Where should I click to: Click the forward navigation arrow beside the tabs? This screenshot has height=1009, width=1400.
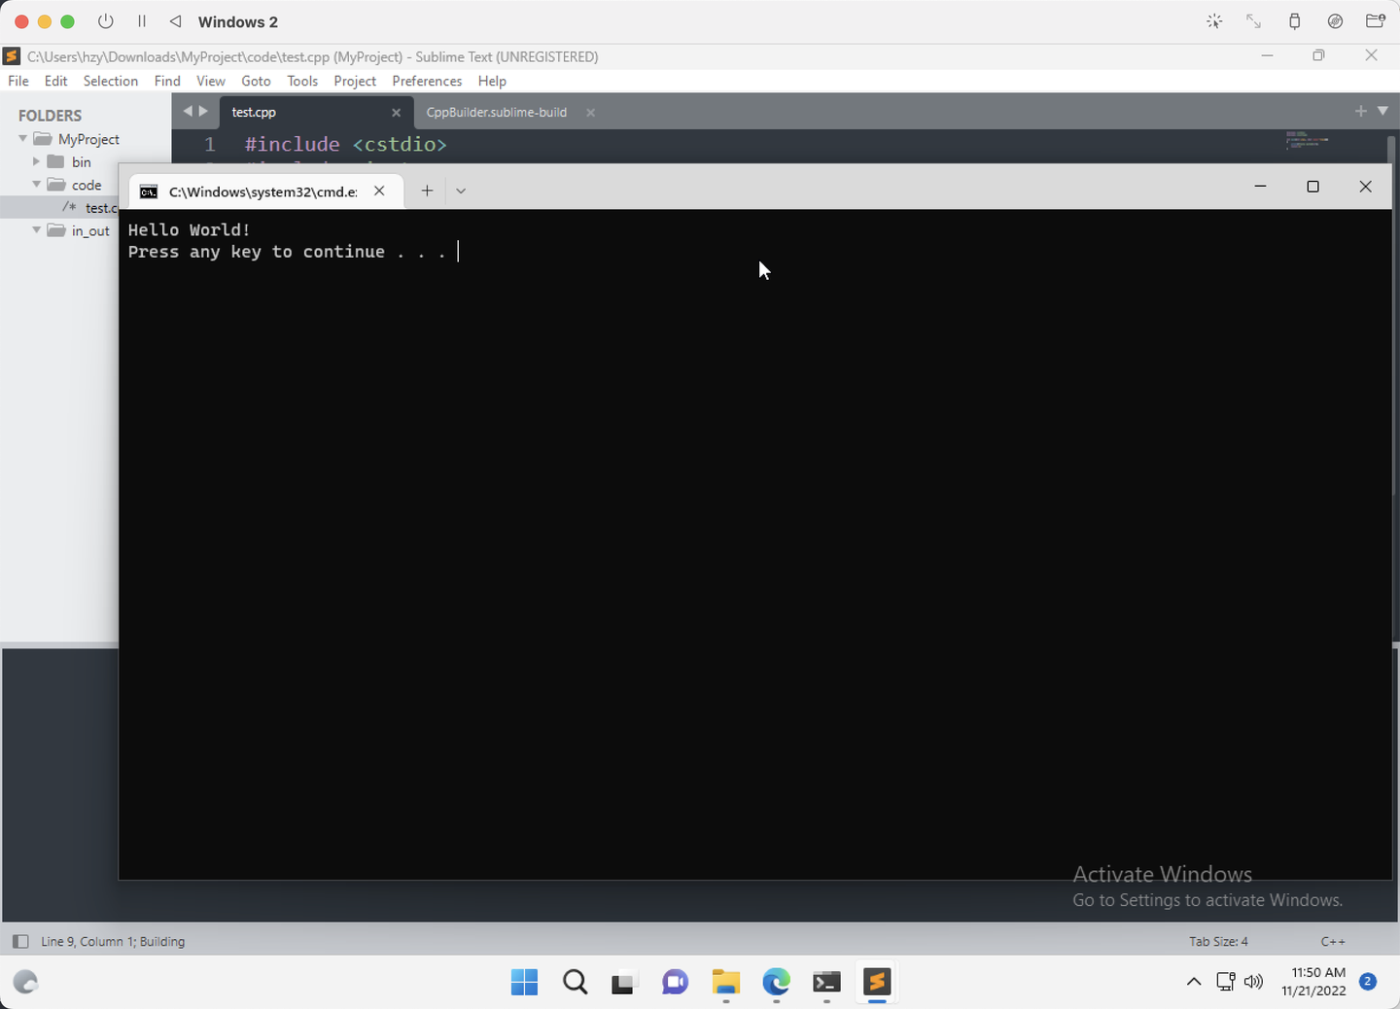[204, 111]
